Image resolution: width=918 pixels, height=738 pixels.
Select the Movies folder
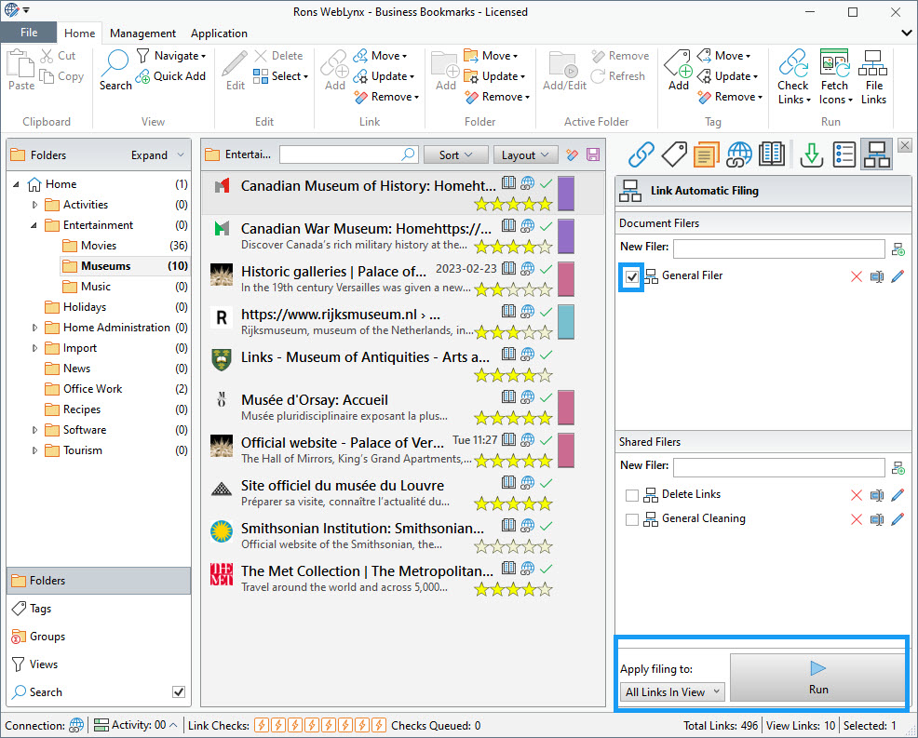coord(99,246)
